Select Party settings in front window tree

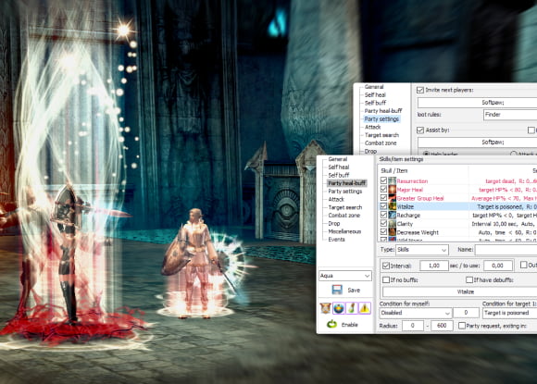tap(345, 192)
